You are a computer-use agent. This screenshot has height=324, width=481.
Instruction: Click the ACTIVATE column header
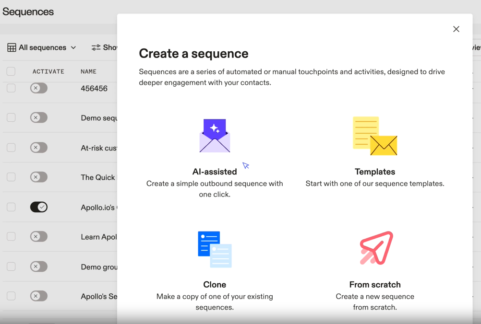pyautogui.click(x=48, y=71)
